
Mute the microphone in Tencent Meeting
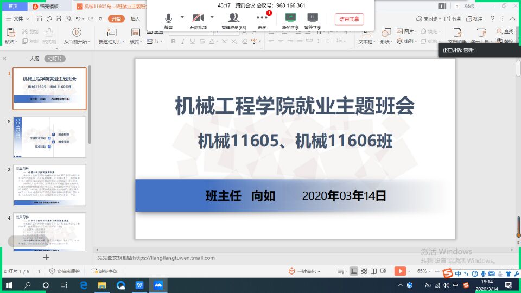click(168, 20)
